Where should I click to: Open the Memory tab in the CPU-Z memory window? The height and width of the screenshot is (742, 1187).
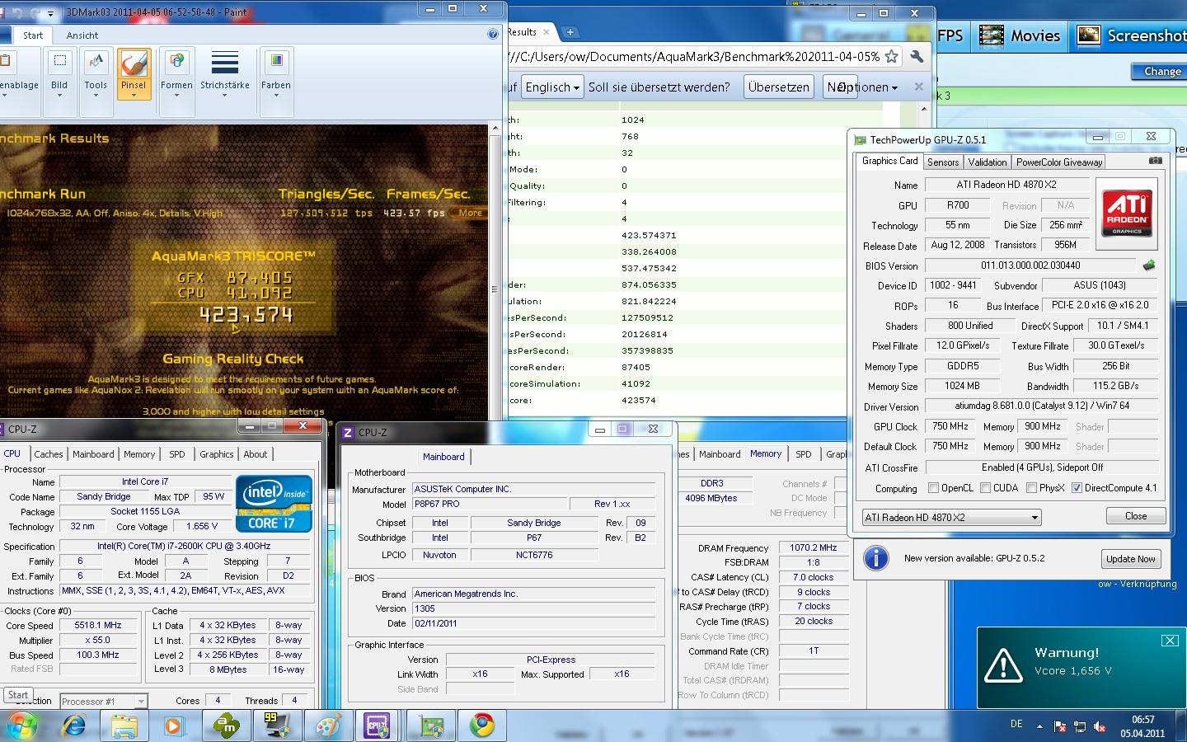click(765, 454)
